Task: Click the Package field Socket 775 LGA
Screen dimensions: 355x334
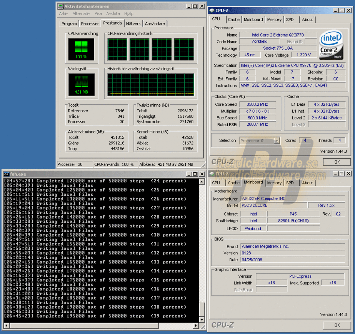Action: 278,48
